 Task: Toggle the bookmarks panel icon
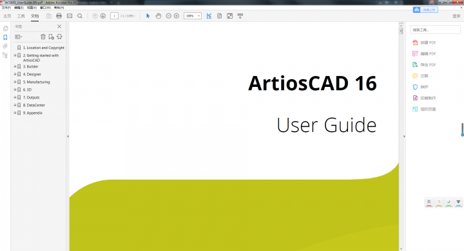point(5,37)
